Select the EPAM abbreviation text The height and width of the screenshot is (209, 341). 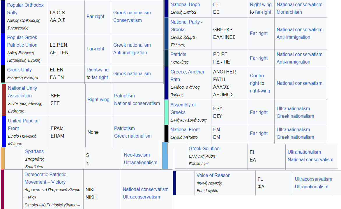click(57, 129)
